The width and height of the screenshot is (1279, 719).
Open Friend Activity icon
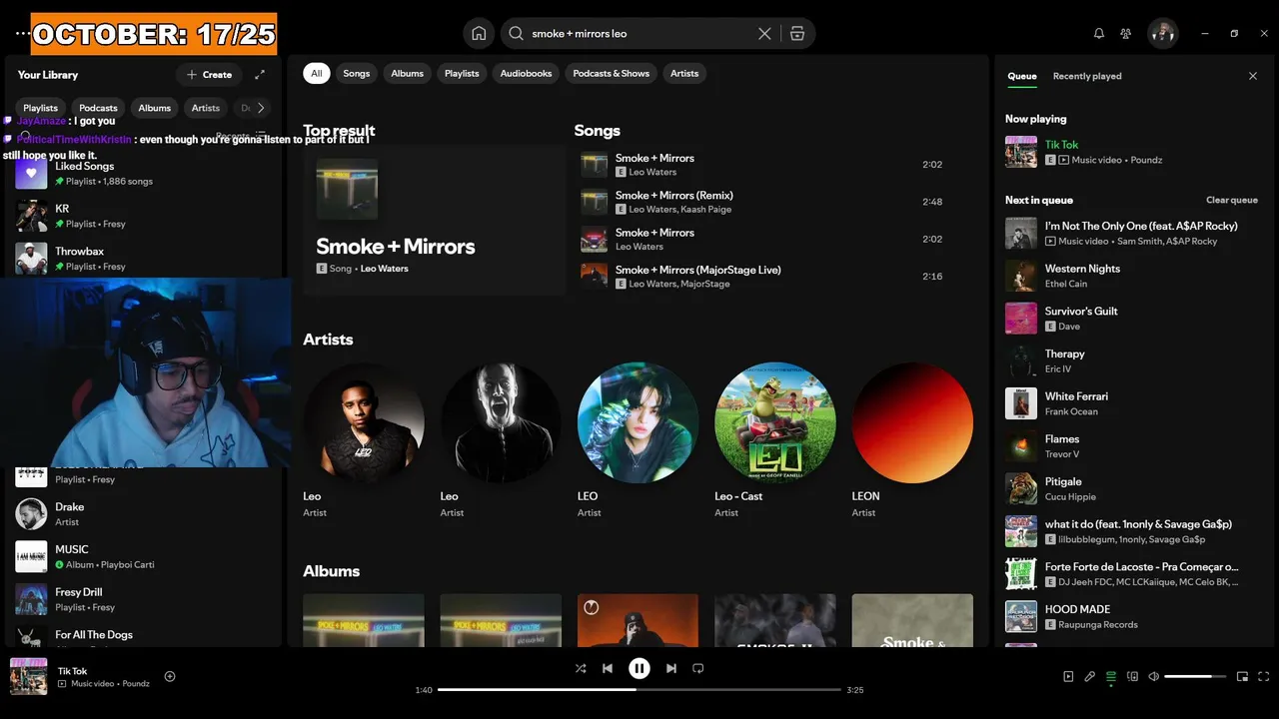tap(1126, 33)
